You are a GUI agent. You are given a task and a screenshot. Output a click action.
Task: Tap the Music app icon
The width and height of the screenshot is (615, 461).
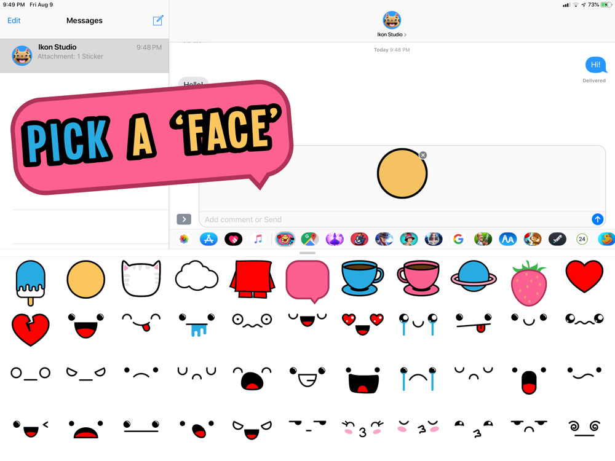pyautogui.click(x=258, y=239)
